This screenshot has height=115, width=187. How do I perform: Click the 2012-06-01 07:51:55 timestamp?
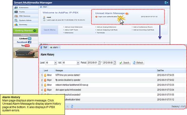click(x=165, y=95)
